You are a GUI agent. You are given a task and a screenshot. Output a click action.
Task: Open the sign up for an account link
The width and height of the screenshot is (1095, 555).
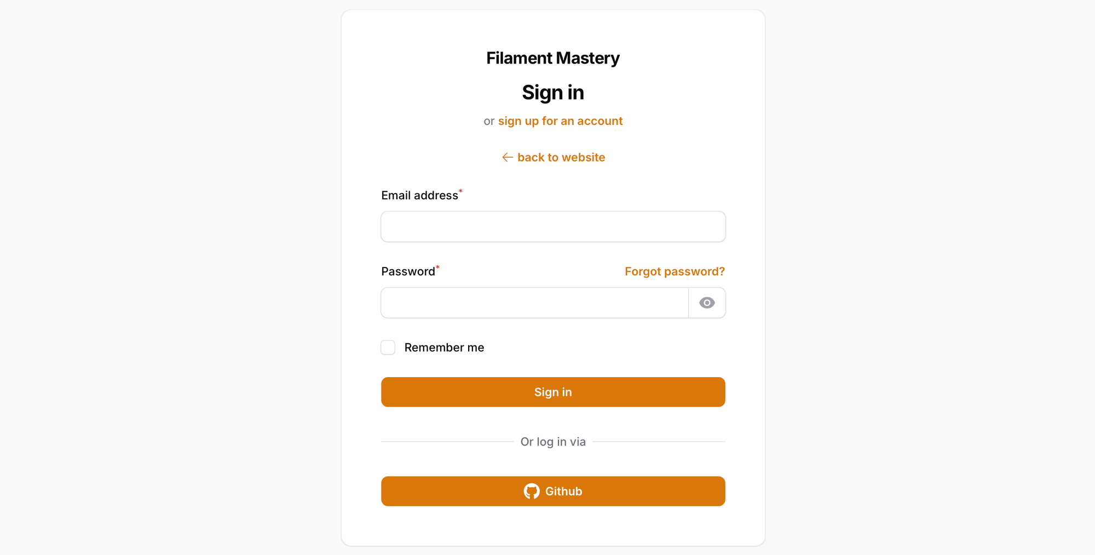point(560,121)
